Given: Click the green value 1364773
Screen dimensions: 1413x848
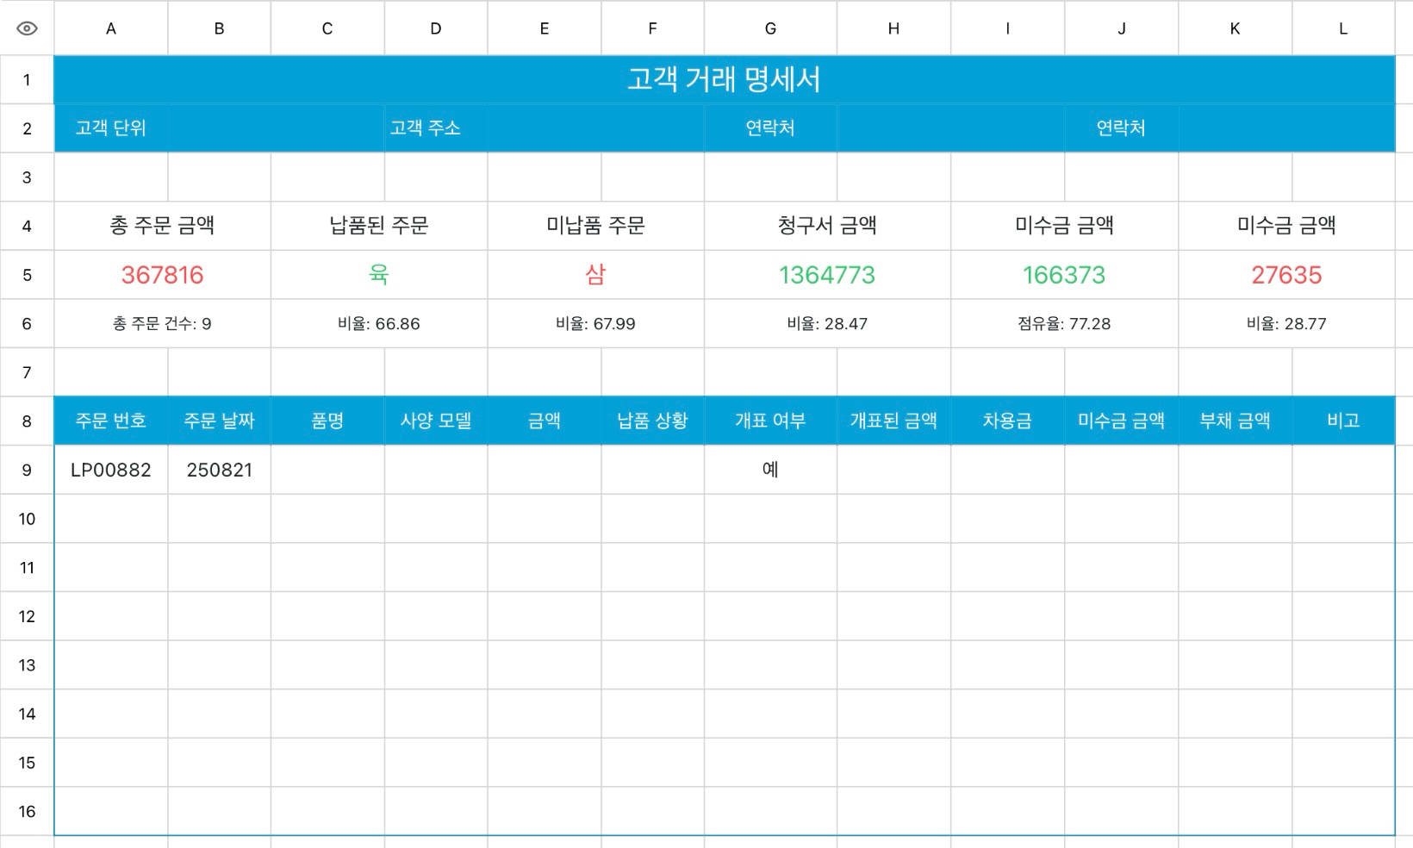Looking at the screenshot, I should click(828, 275).
